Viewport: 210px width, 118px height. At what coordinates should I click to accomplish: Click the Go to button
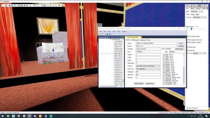(181, 43)
